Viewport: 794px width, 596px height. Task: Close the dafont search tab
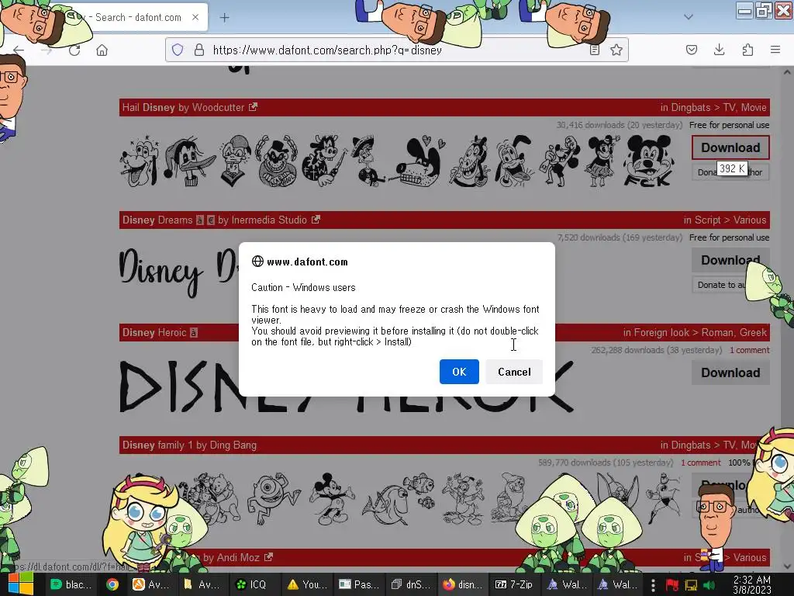pos(195,17)
